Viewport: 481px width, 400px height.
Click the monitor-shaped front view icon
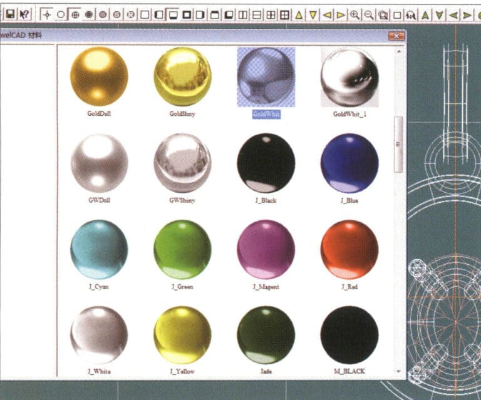tap(173, 15)
